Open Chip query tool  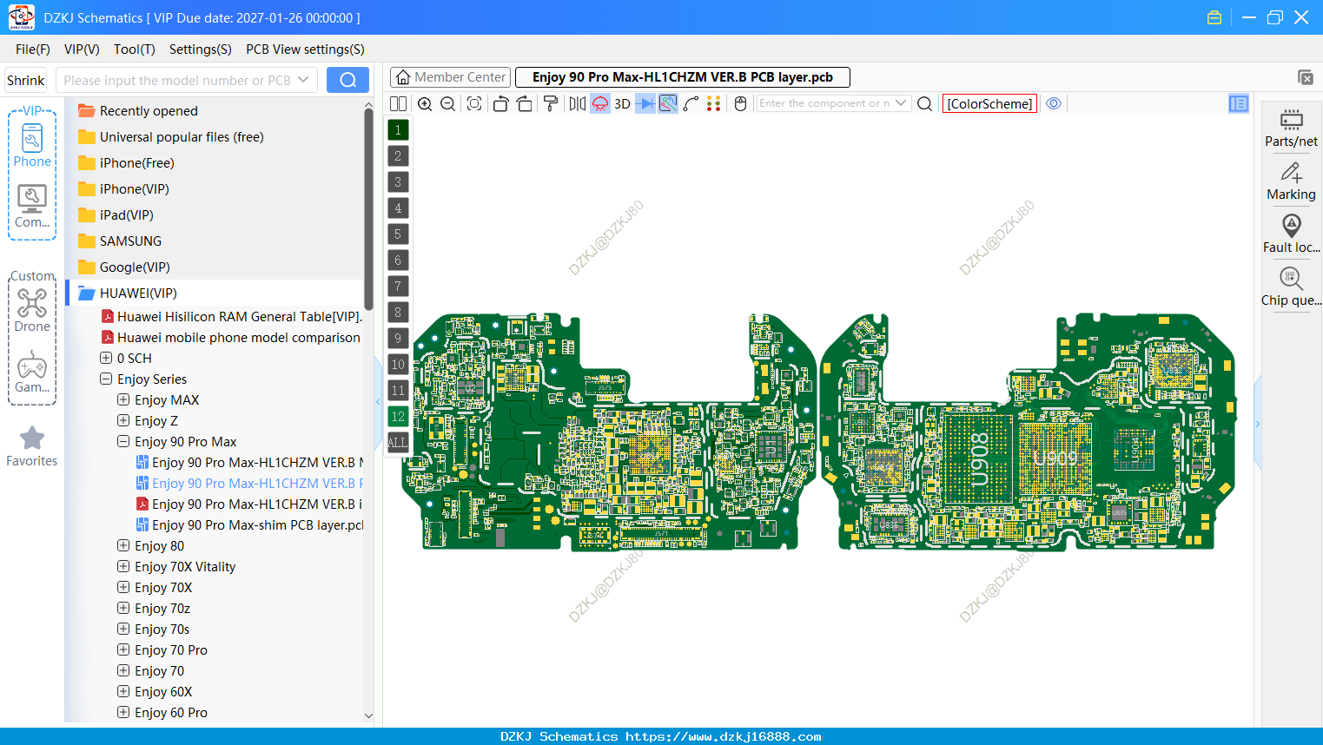tap(1291, 287)
